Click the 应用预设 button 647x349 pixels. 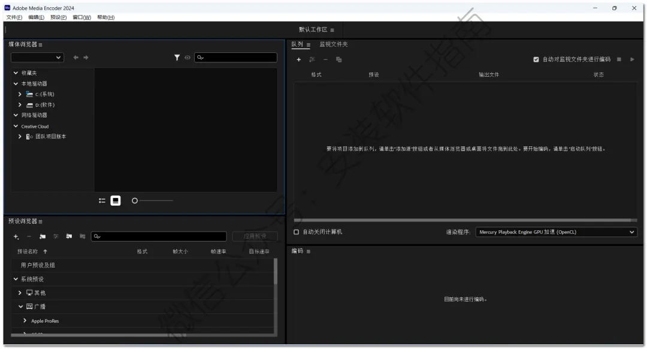[255, 236]
